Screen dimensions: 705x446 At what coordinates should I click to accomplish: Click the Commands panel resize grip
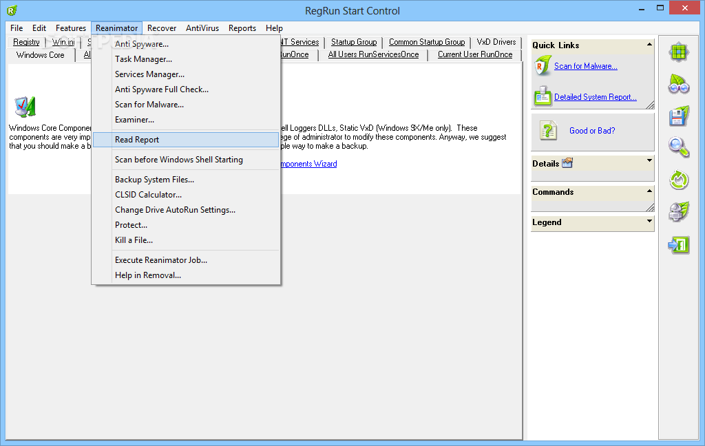coord(650,206)
